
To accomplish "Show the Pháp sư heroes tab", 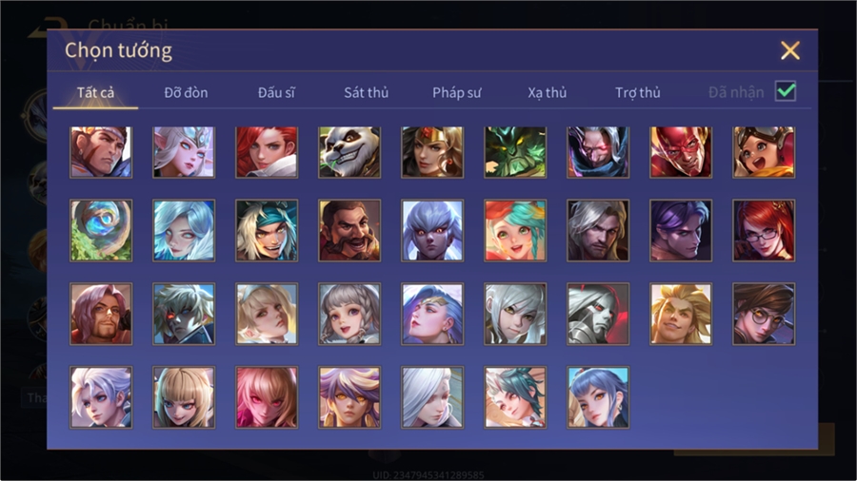I will (x=457, y=93).
